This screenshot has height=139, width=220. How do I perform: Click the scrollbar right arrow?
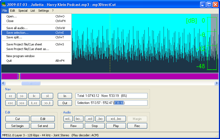click(216, 83)
